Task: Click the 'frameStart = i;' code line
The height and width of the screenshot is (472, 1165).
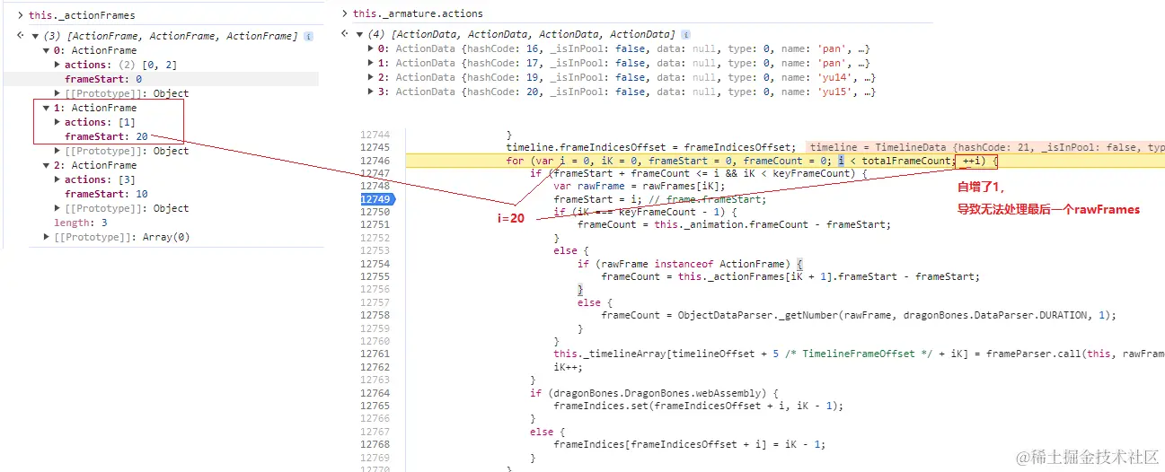Action: (x=659, y=199)
